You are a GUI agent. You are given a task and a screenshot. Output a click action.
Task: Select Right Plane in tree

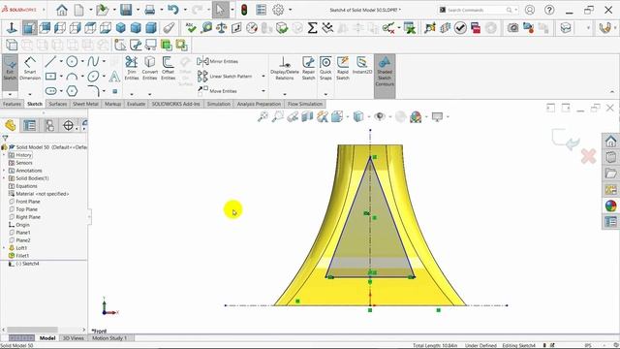[28, 217]
